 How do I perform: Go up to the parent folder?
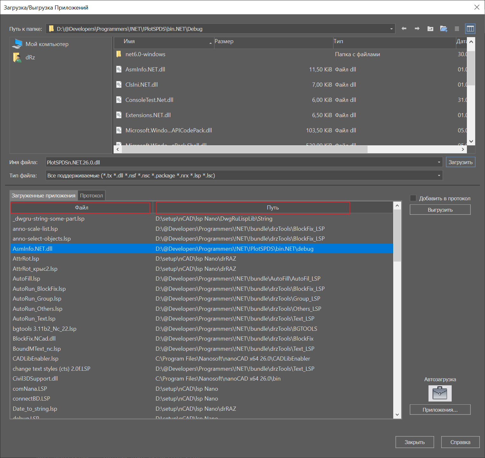tap(430, 29)
